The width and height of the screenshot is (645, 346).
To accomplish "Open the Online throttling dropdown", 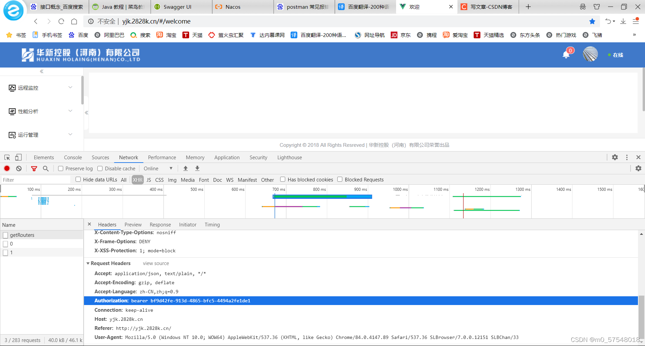I will click(x=158, y=169).
